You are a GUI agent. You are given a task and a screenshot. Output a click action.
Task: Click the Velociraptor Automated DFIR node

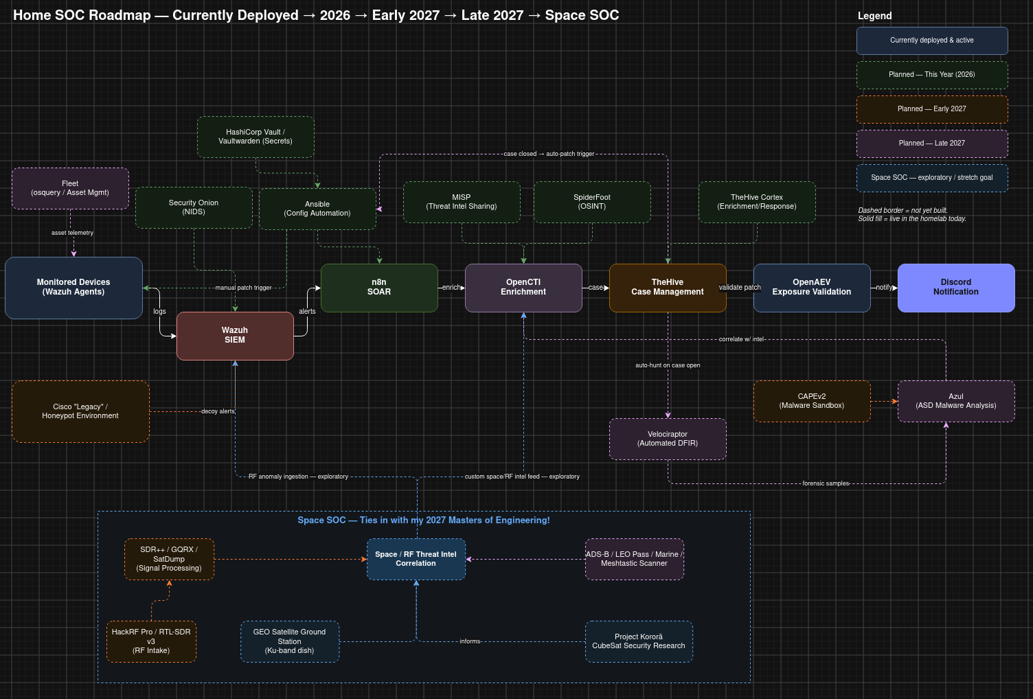(x=668, y=439)
